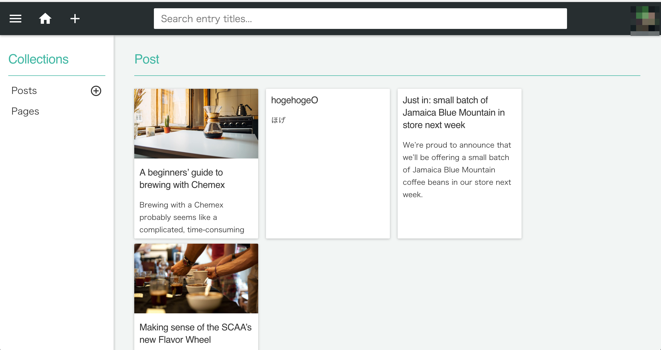Click the plus icon in top bar
This screenshot has width=661, height=350.
click(75, 19)
